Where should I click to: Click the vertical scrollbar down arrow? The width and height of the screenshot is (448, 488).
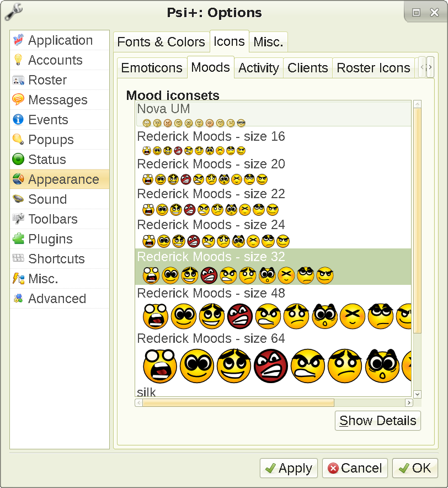(418, 394)
